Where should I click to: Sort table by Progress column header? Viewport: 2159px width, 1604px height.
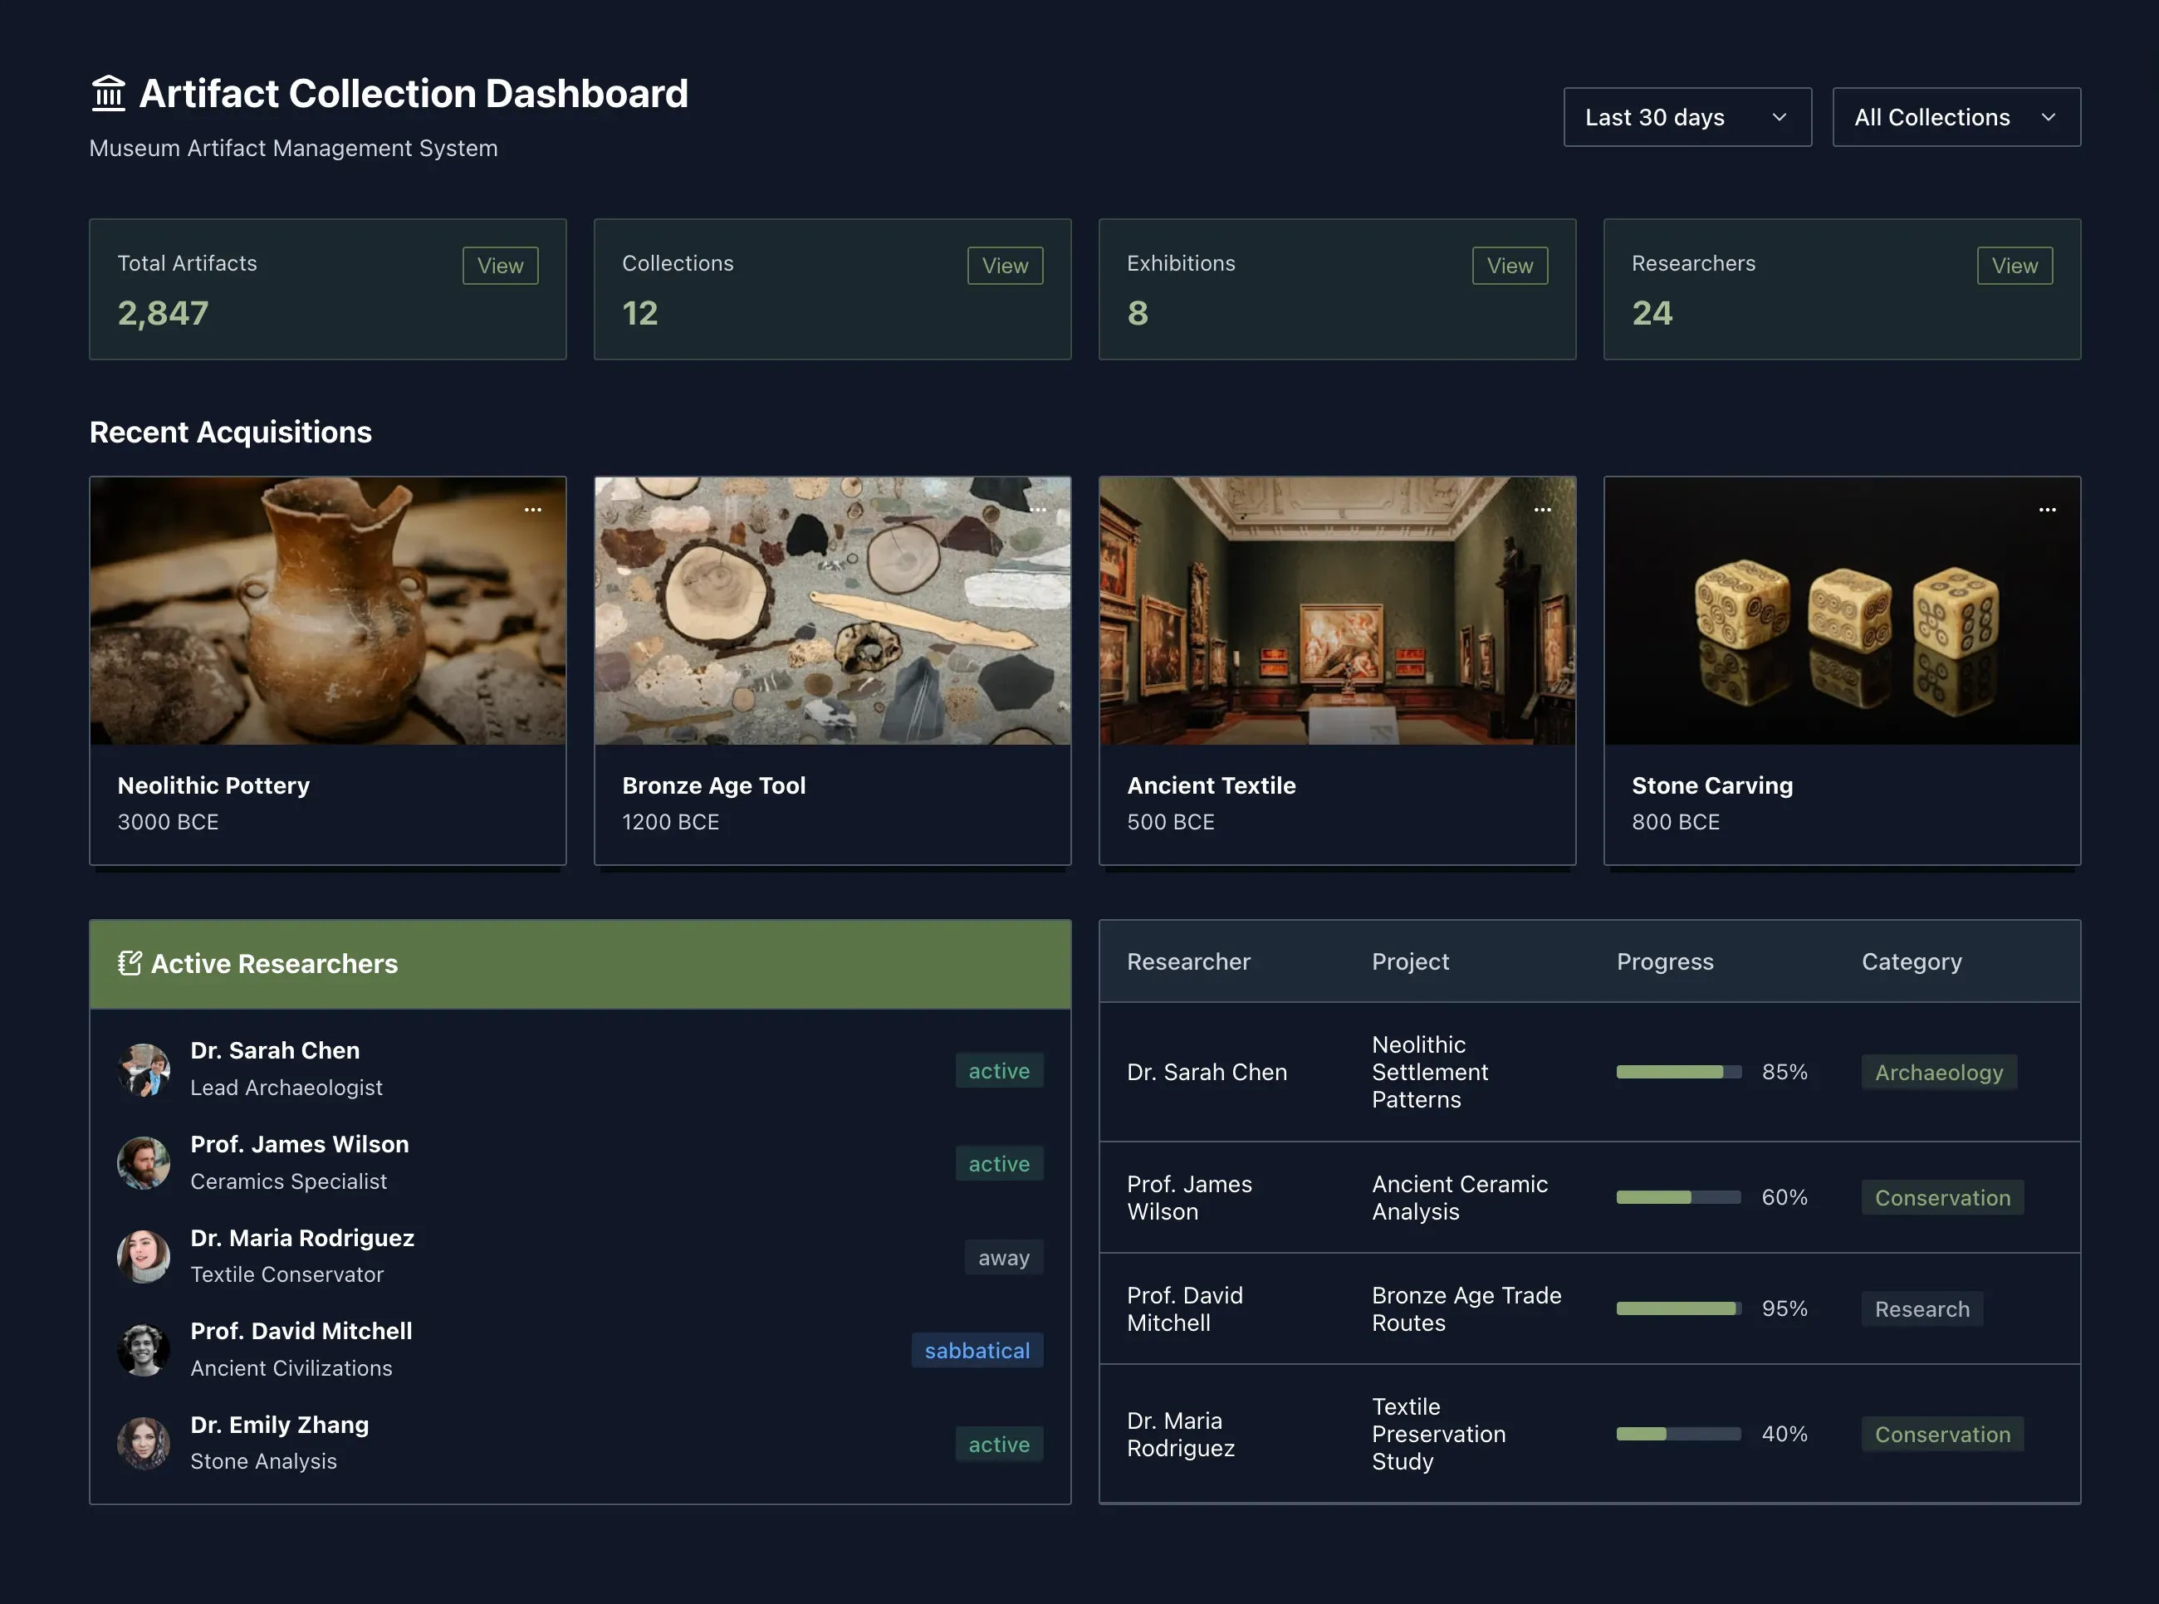[x=1665, y=961]
